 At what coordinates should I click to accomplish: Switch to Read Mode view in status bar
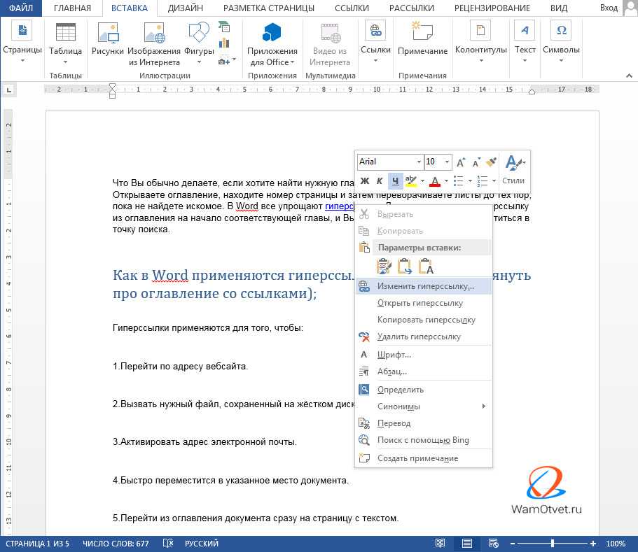pyautogui.click(x=440, y=544)
